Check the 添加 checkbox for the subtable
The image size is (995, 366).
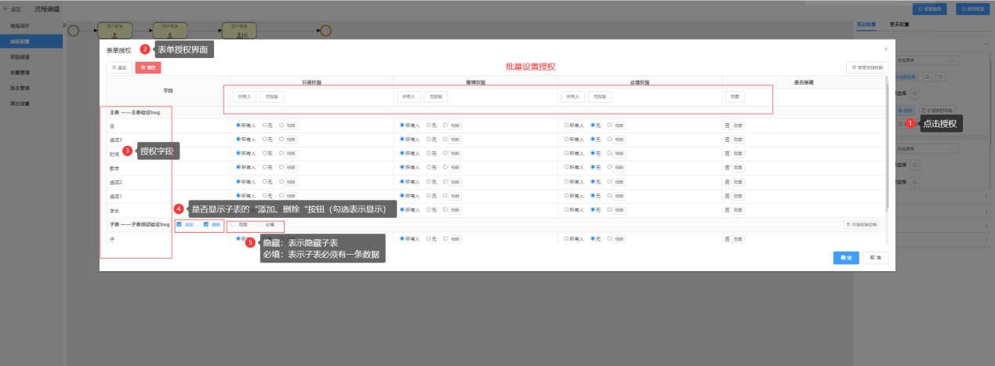pyautogui.click(x=180, y=225)
